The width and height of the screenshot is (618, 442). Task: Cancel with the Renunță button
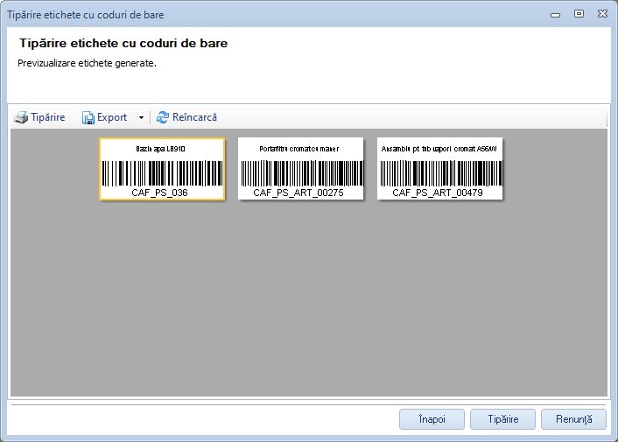[x=574, y=419]
